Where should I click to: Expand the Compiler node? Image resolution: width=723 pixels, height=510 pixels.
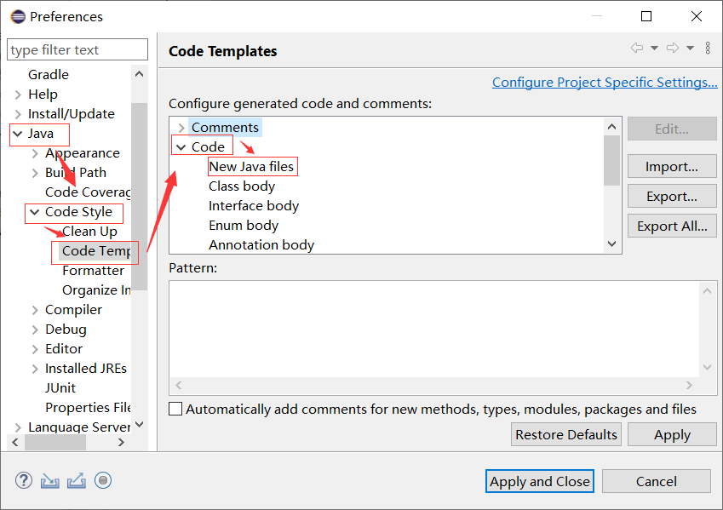[x=35, y=310]
